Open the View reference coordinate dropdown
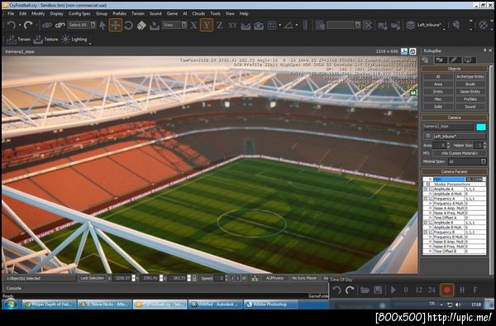 coord(175,25)
